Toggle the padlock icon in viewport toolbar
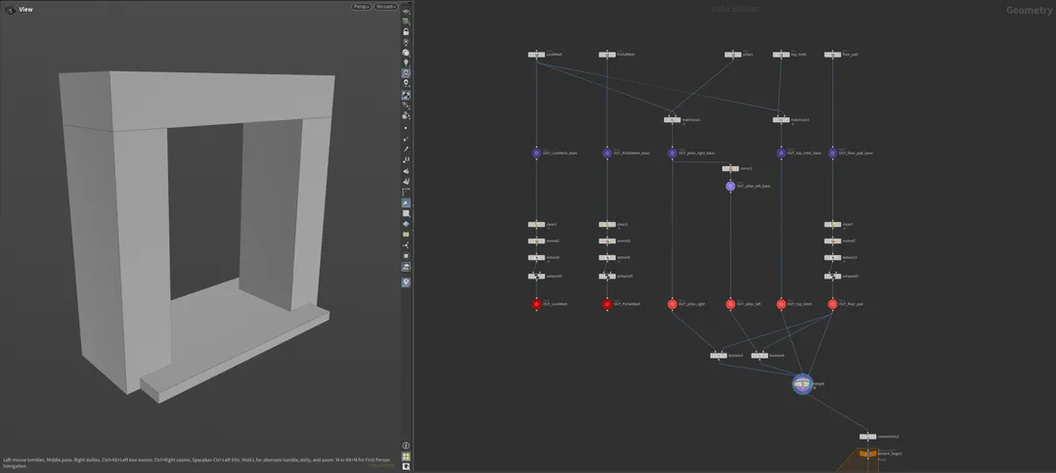1056x473 pixels. click(x=406, y=31)
